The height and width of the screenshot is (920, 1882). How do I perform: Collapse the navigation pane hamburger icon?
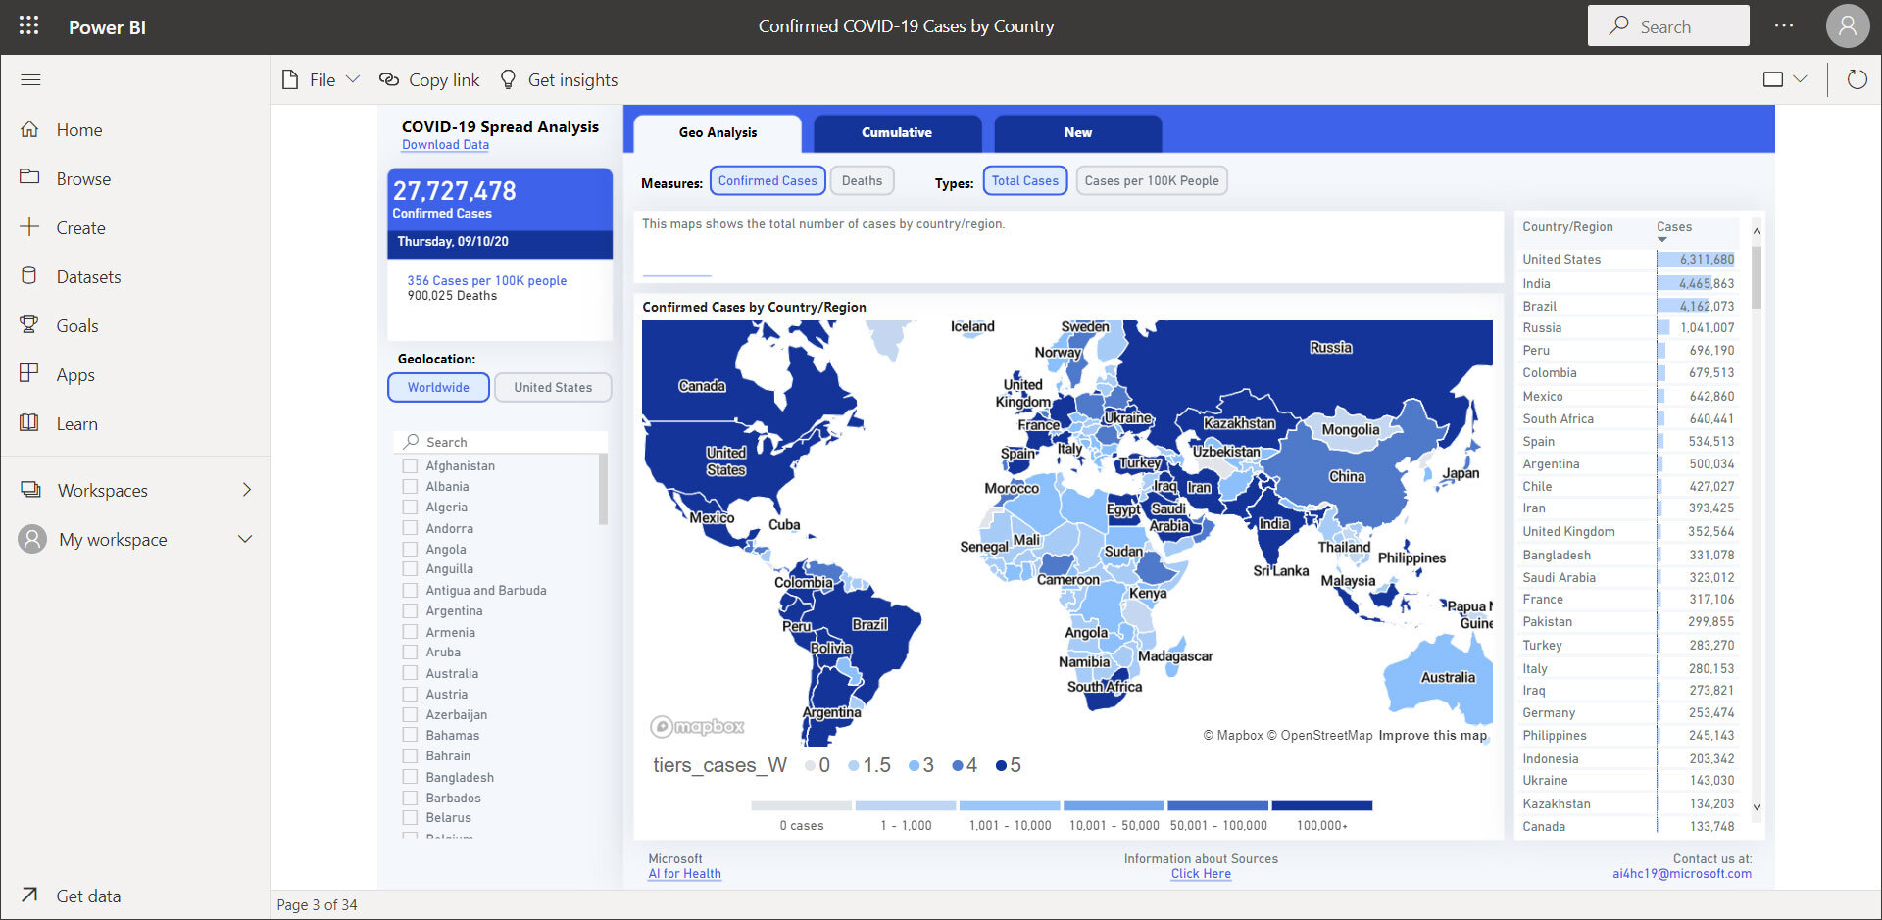click(x=30, y=79)
